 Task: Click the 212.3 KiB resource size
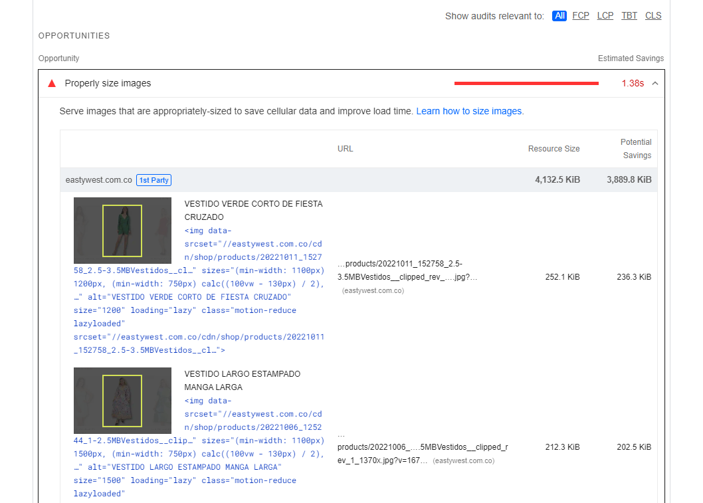coord(562,447)
